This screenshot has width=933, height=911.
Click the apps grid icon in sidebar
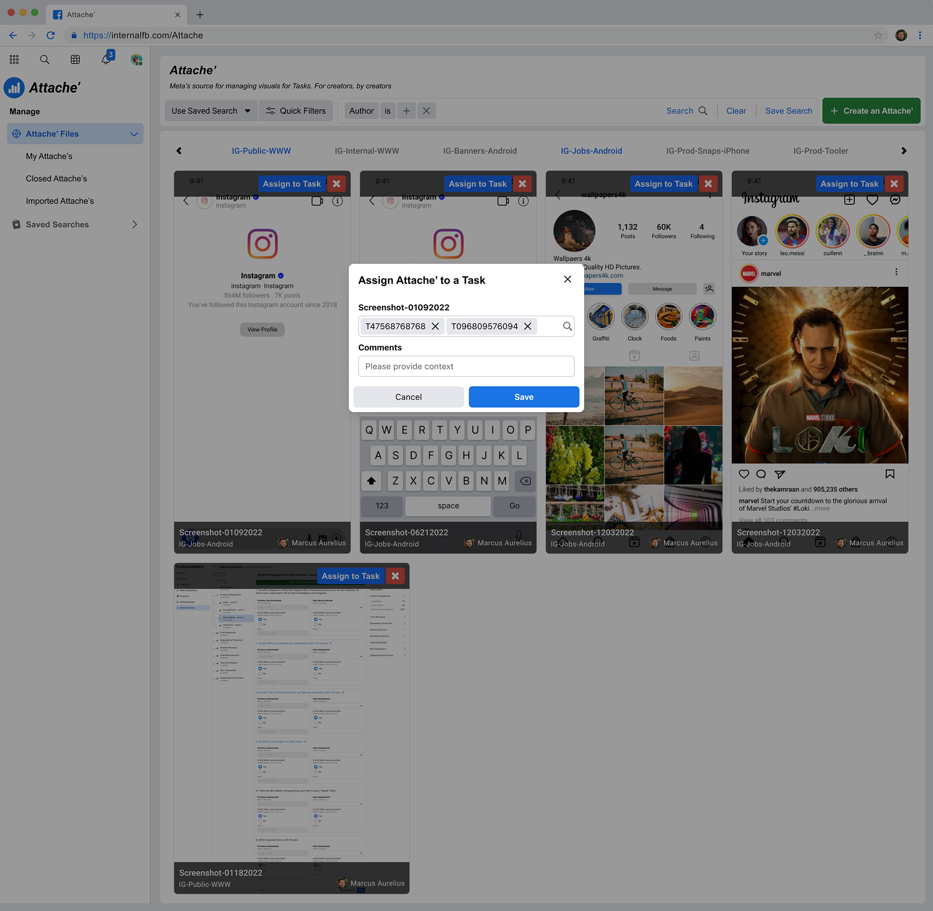coord(14,59)
